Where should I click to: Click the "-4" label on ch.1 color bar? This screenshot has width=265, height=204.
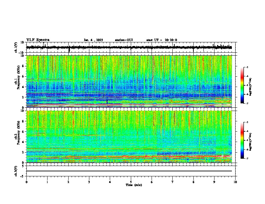coord(247,76)
